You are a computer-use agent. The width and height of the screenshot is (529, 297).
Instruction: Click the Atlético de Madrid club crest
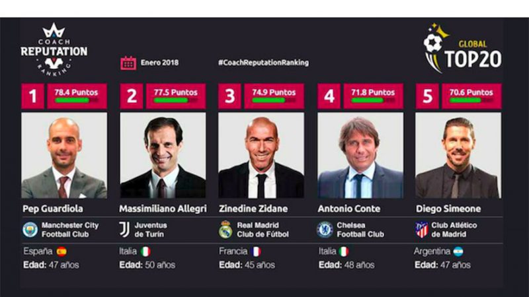click(x=422, y=230)
